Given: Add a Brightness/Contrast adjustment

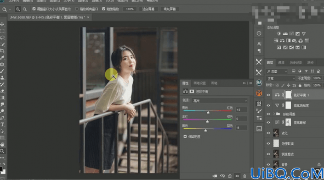Looking at the screenshot, I should 279,33.
